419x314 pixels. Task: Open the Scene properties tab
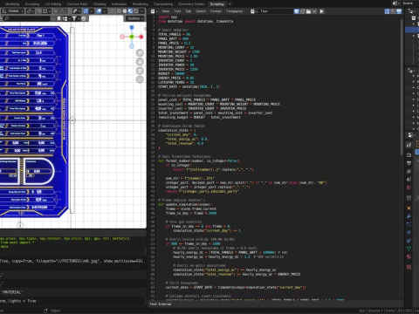[409, 180]
